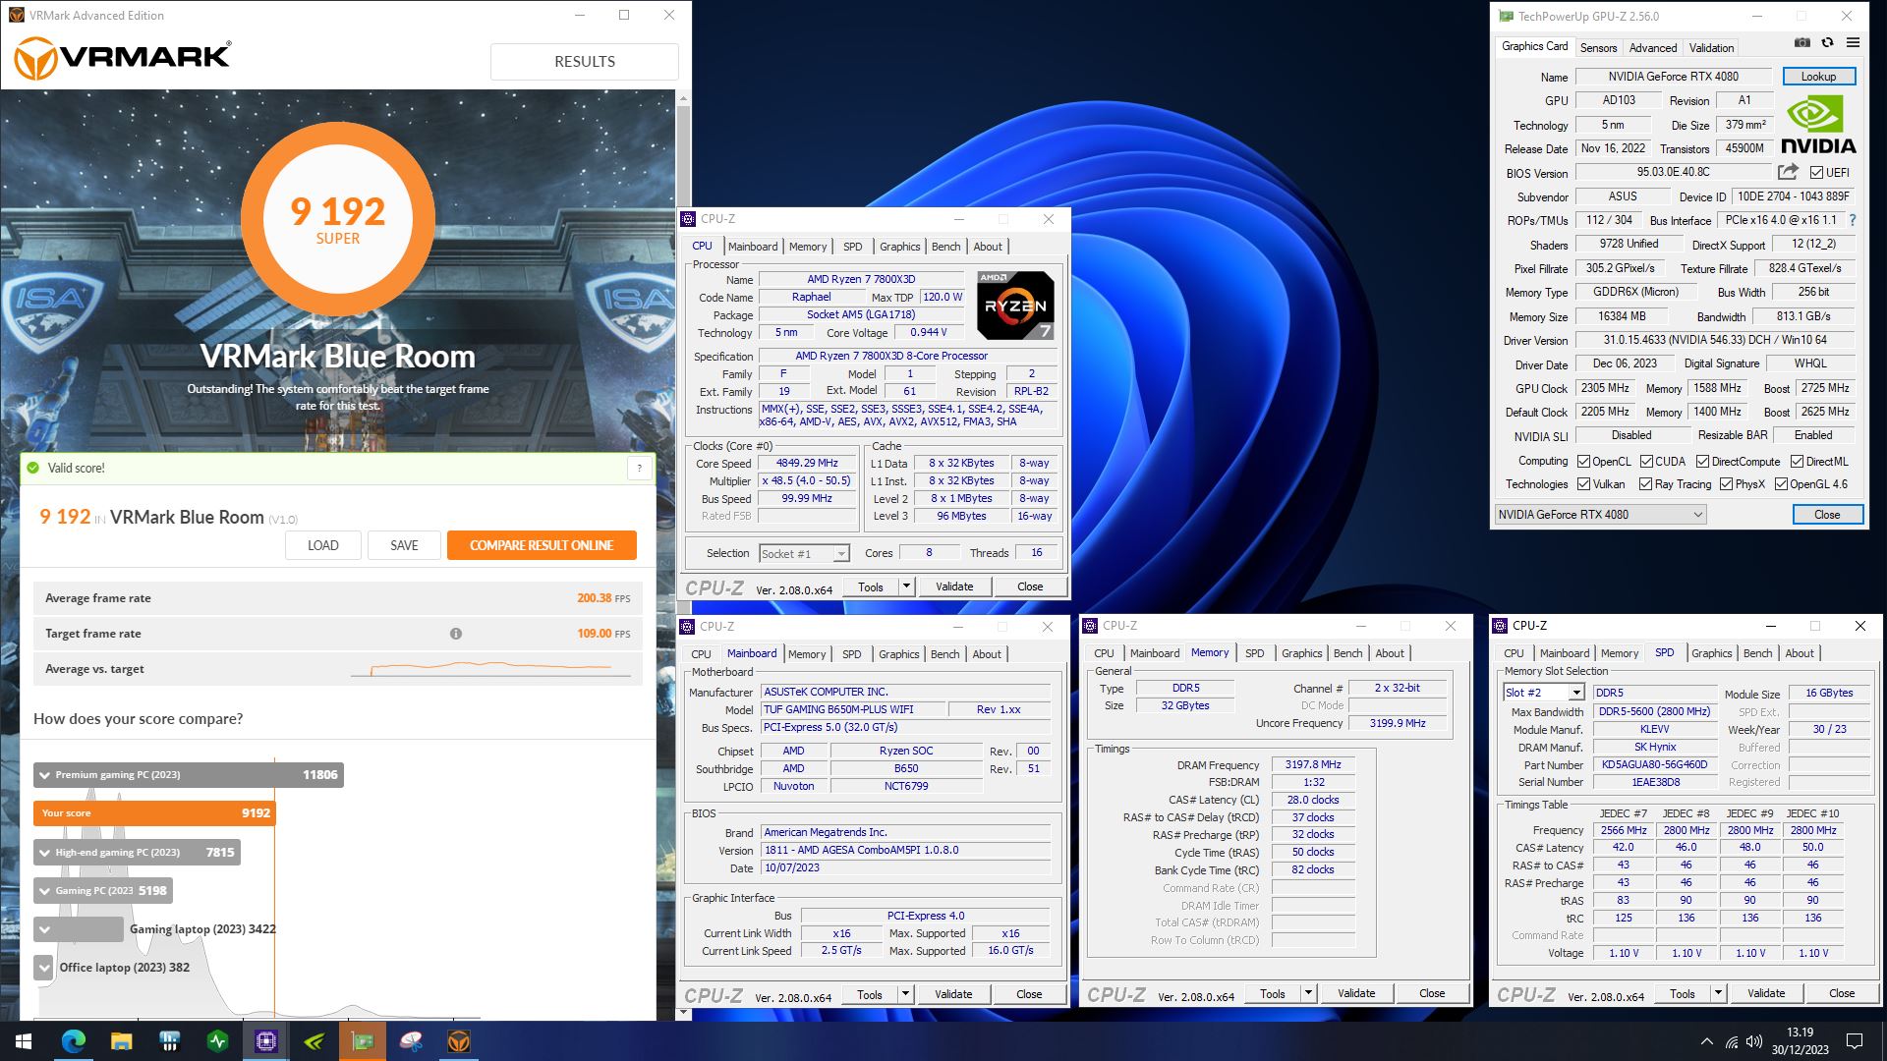Open the Socket #1 selection dropdown
This screenshot has height=1061, width=1887.
coord(804,554)
